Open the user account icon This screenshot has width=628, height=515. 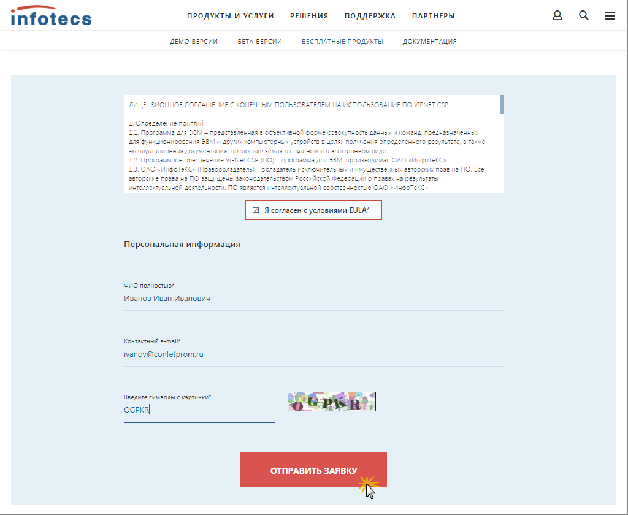tap(557, 15)
